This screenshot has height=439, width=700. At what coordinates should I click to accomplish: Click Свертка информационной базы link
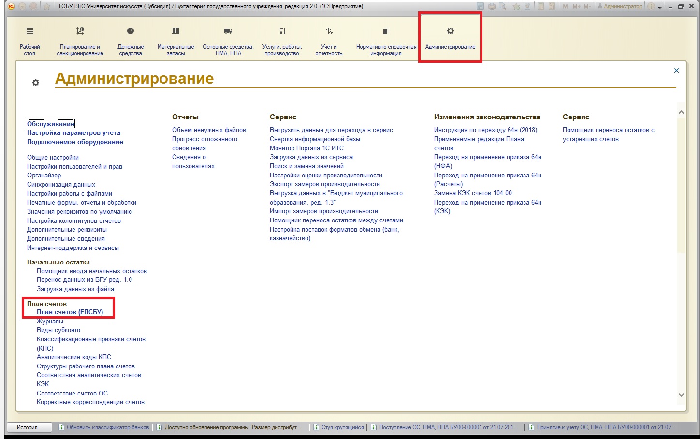click(x=315, y=139)
